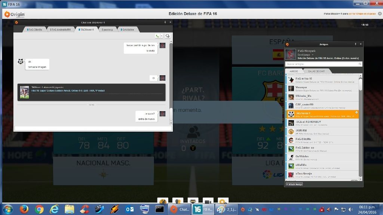Viewport: 383px width, 215px height.
Task: Click TAGHever-1's avatar in the chat
Action: (21, 62)
